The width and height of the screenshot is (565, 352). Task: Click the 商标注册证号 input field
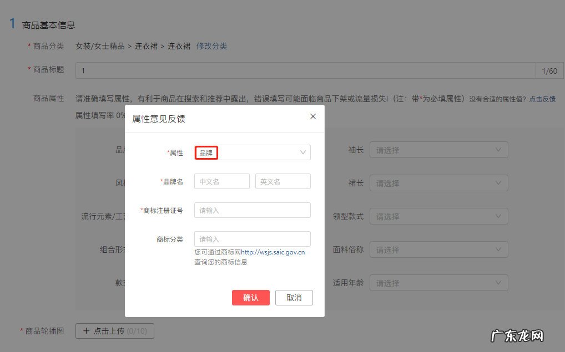point(253,210)
